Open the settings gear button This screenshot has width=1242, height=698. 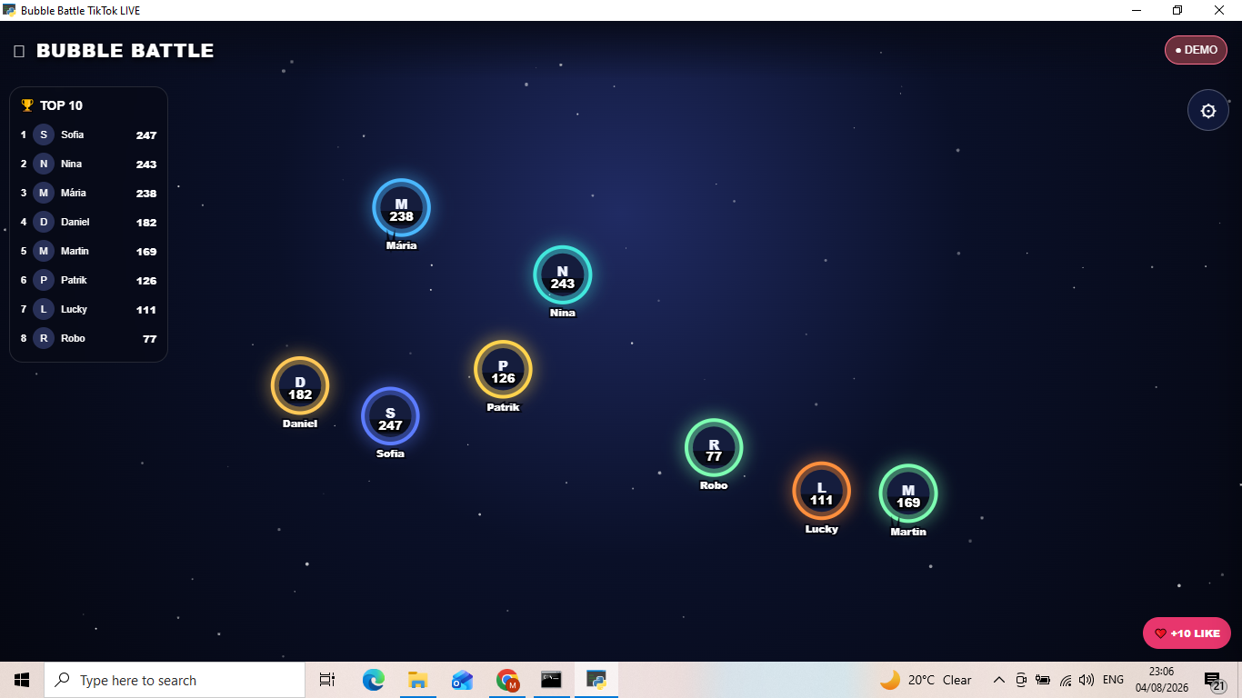(x=1207, y=111)
